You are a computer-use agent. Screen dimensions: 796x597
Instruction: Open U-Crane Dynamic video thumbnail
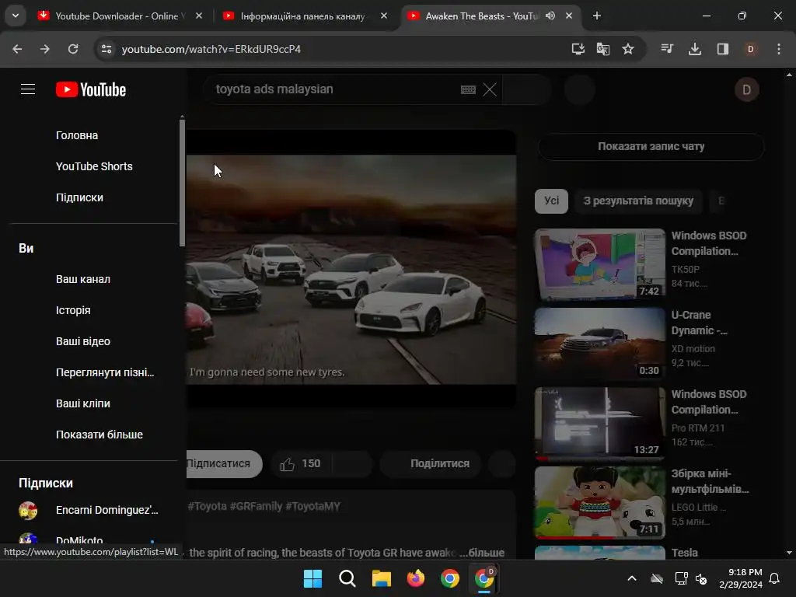click(x=599, y=344)
